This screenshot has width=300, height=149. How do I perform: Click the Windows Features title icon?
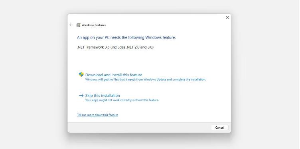click(78, 25)
